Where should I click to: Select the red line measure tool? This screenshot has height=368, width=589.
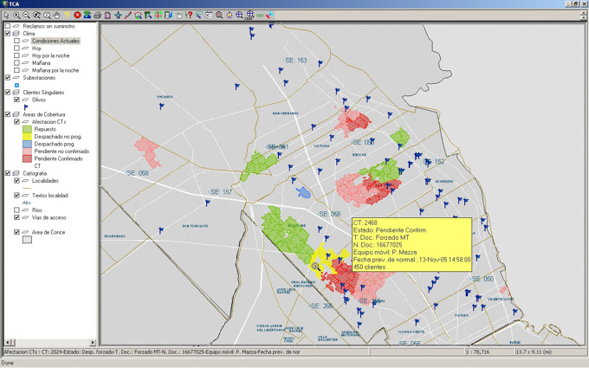(x=128, y=16)
